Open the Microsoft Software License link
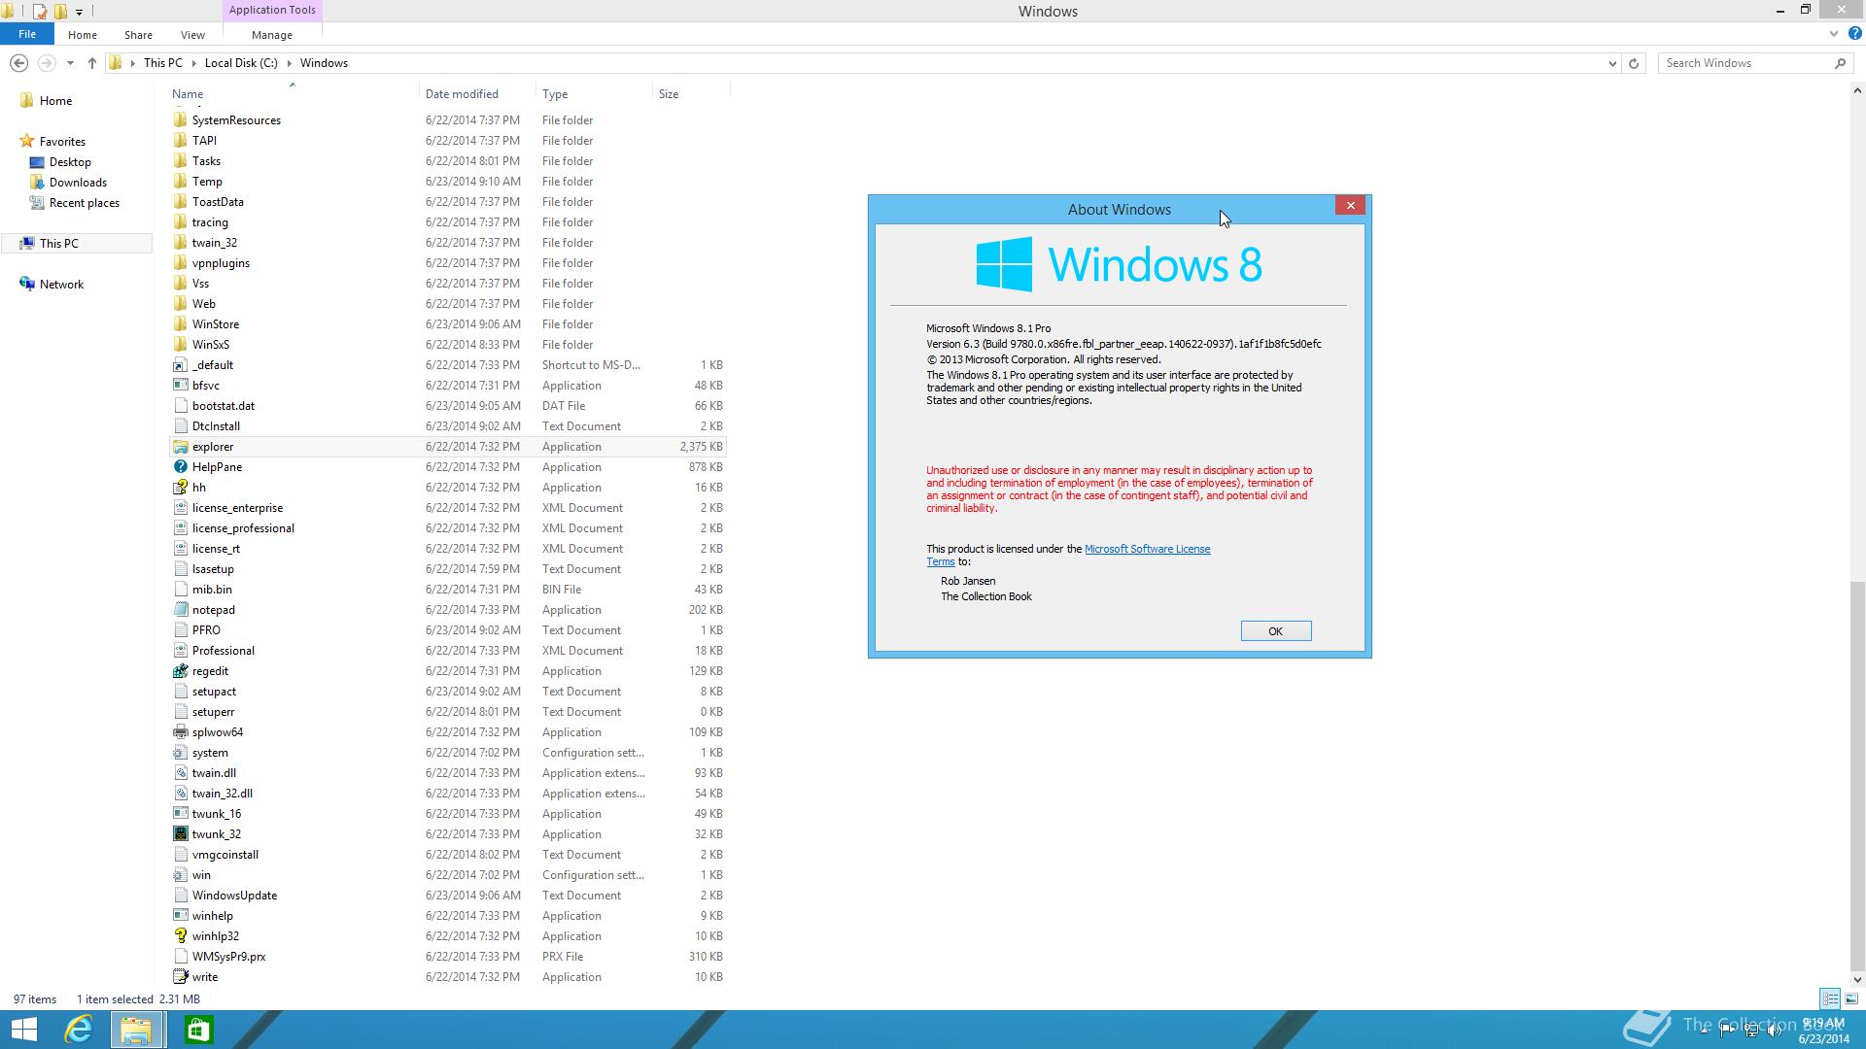Screen dimensions: 1866x1049 click(1147, 549)
